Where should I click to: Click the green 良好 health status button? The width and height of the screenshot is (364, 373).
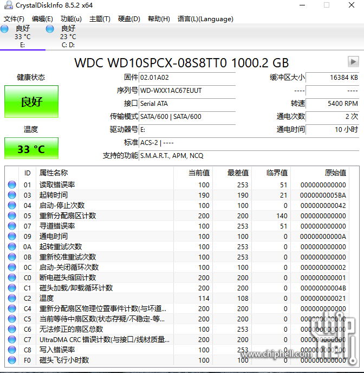coord(31,102)
